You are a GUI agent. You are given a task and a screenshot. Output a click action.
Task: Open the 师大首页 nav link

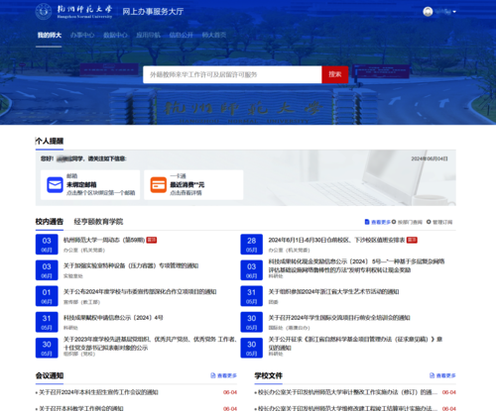(214, 35)
